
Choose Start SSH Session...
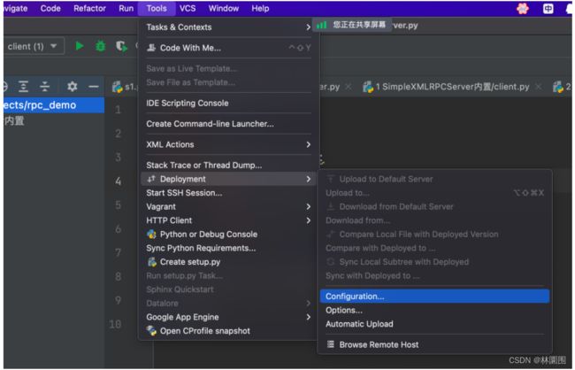[228, 193]
